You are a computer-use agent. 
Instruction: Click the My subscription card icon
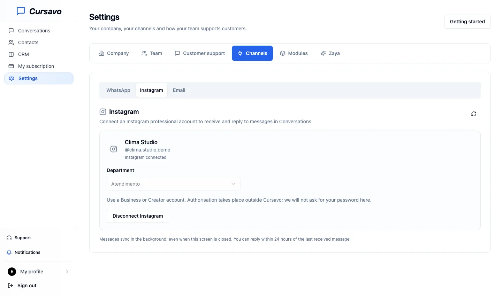coord(11,66)
